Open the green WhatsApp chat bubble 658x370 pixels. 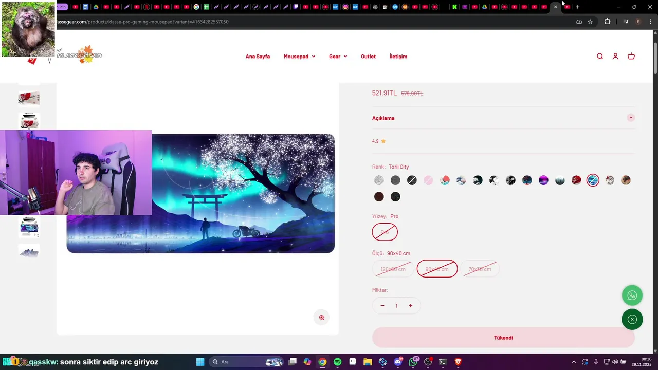pos(632,295)
